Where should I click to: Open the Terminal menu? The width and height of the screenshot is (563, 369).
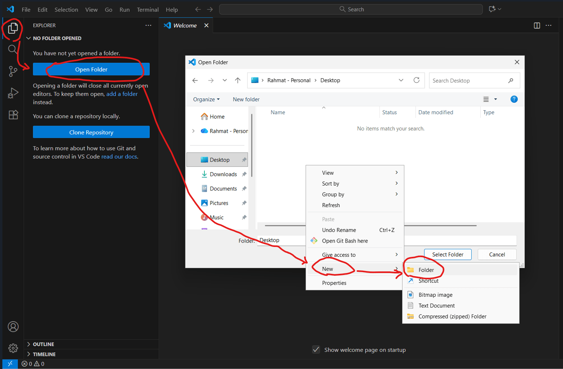point(147,9)
